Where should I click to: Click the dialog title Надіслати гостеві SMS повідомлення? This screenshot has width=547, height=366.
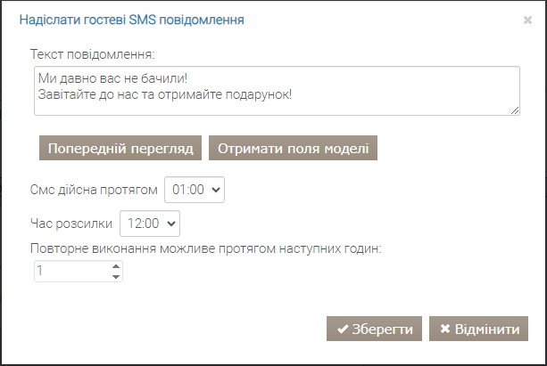pos(131,20)
